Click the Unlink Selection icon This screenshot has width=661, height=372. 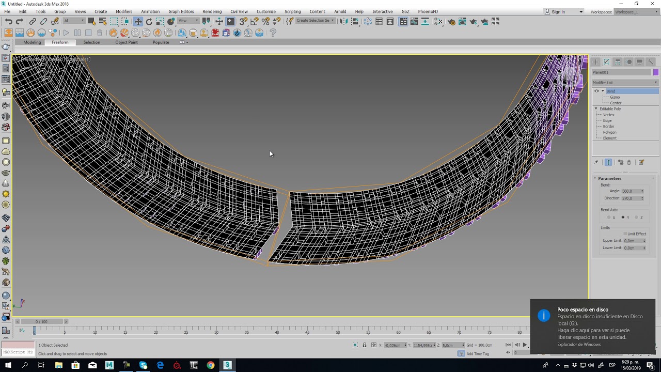point(43,21)
